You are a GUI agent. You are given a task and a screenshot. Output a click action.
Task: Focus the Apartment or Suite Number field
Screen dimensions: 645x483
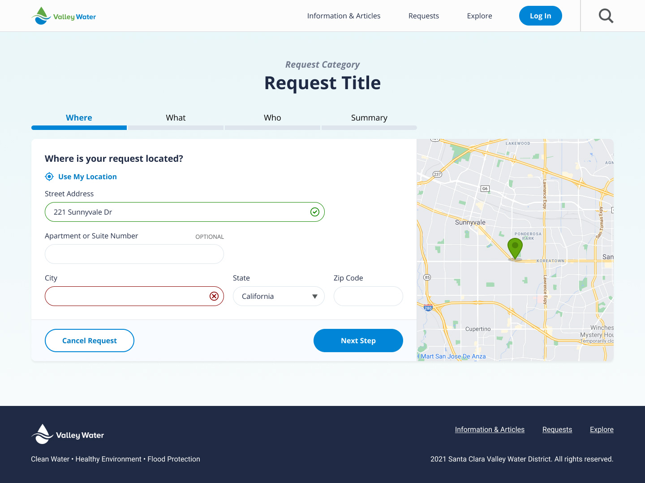134,254
